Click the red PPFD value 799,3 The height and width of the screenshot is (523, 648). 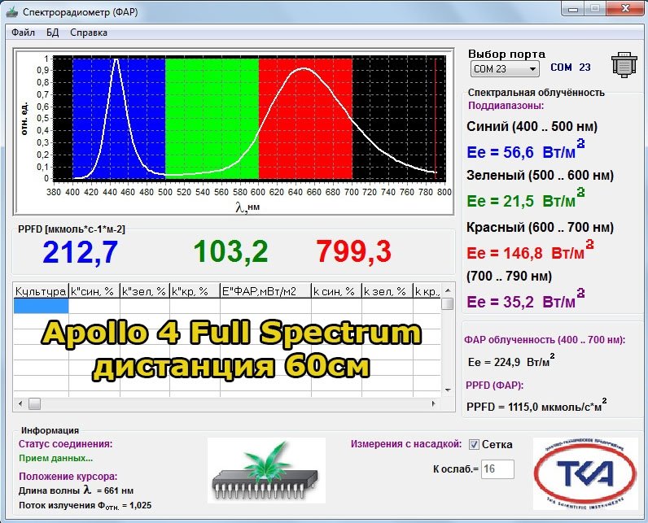click(354, 251)
